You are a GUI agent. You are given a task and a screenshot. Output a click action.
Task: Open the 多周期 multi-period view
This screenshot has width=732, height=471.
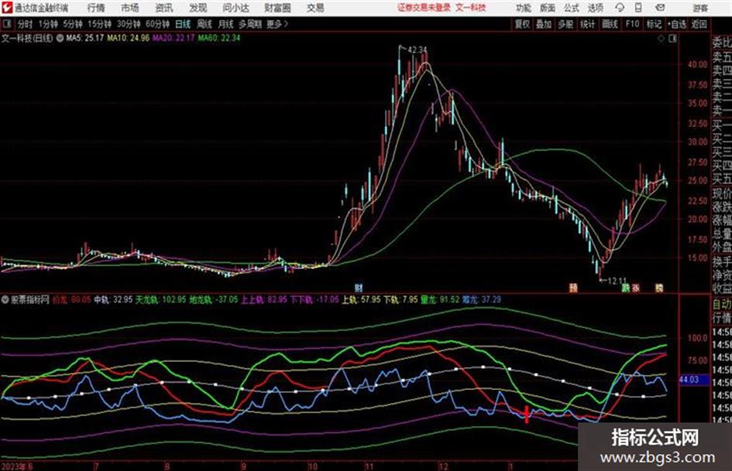click(249, 24)
